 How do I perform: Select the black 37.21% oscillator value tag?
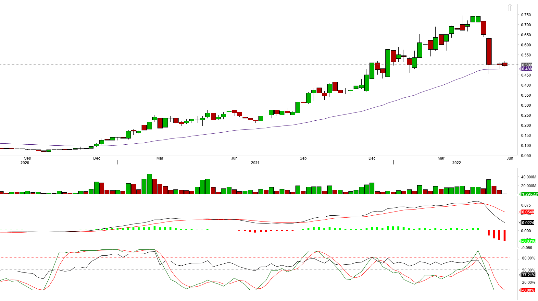tap(528, 275)
